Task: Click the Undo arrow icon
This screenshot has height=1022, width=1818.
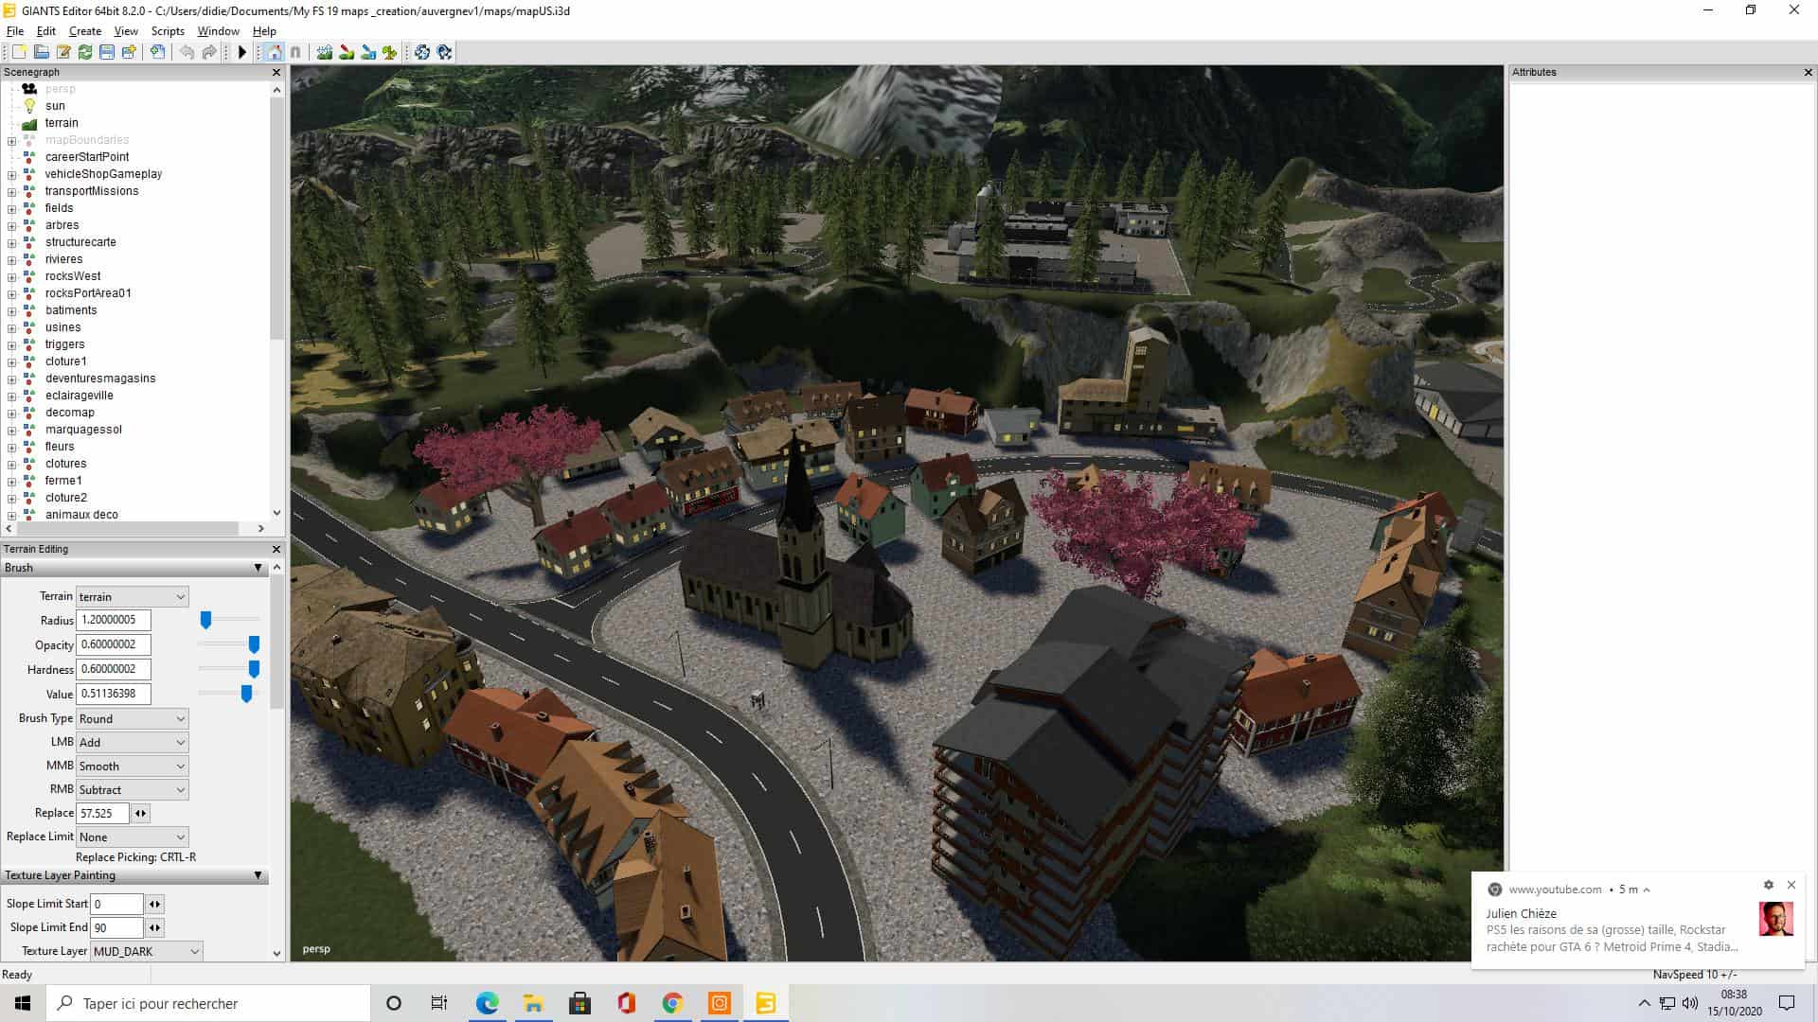Action: (x=187, y=52)
